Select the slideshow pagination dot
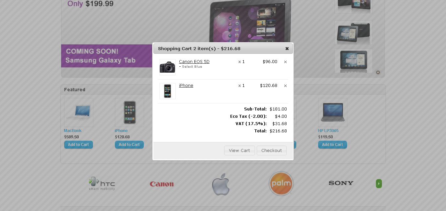446x211 pixels. pos(378,72)
